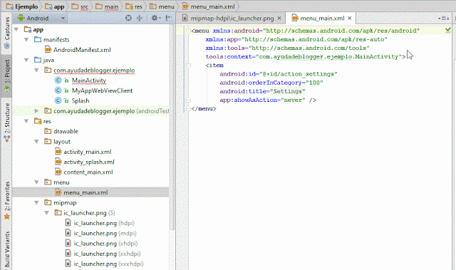
Task: Click the android:id action_settings line
Action: point(278,74)
